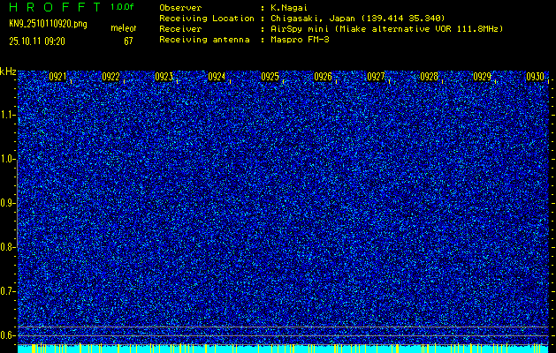
Task: Click the HROFFT title text
Action: (x=53, y=7)
